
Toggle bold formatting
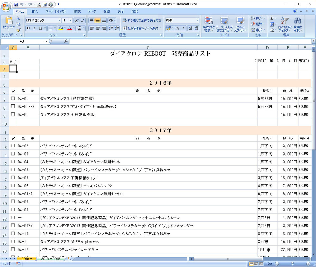click(28, 28)
